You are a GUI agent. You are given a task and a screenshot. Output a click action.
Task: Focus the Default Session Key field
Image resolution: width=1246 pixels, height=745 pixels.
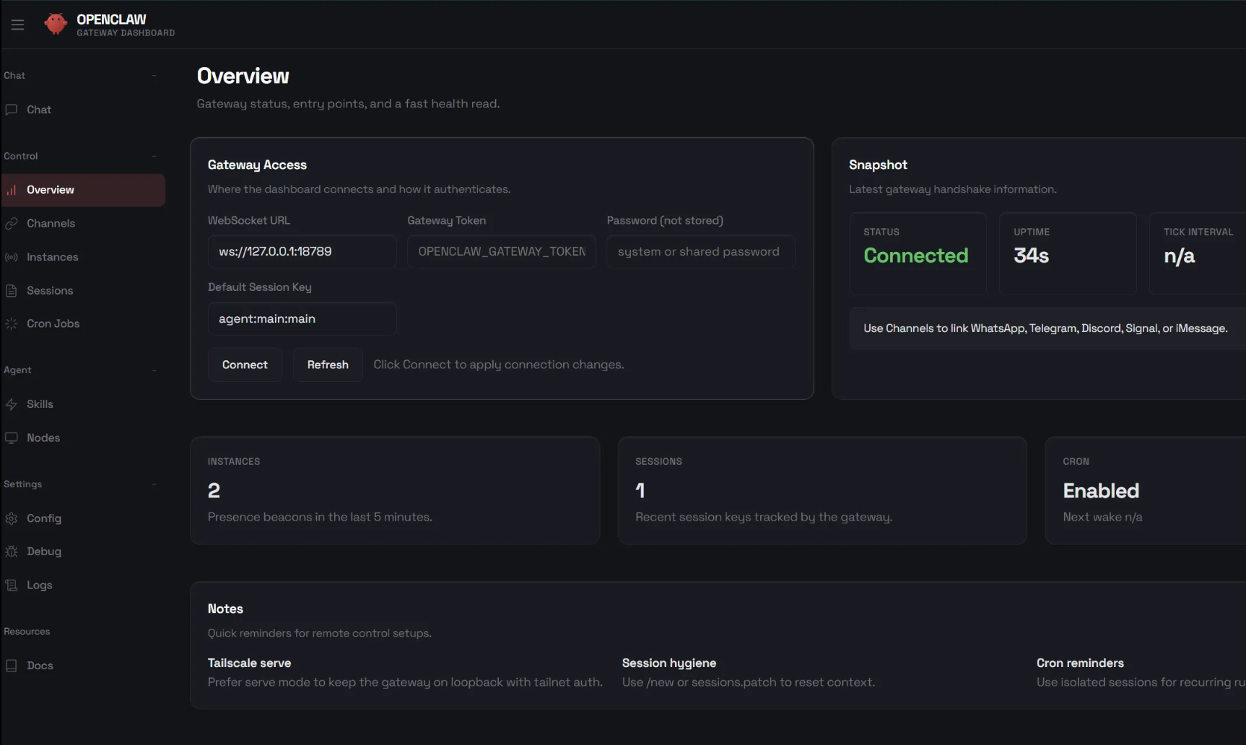coord(302,318)
